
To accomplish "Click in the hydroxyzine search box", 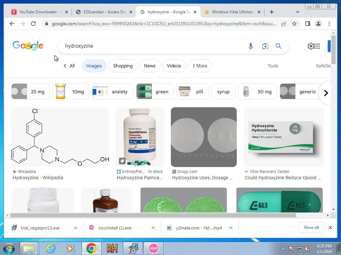I will pyautogui.click(x=152, y=46).
